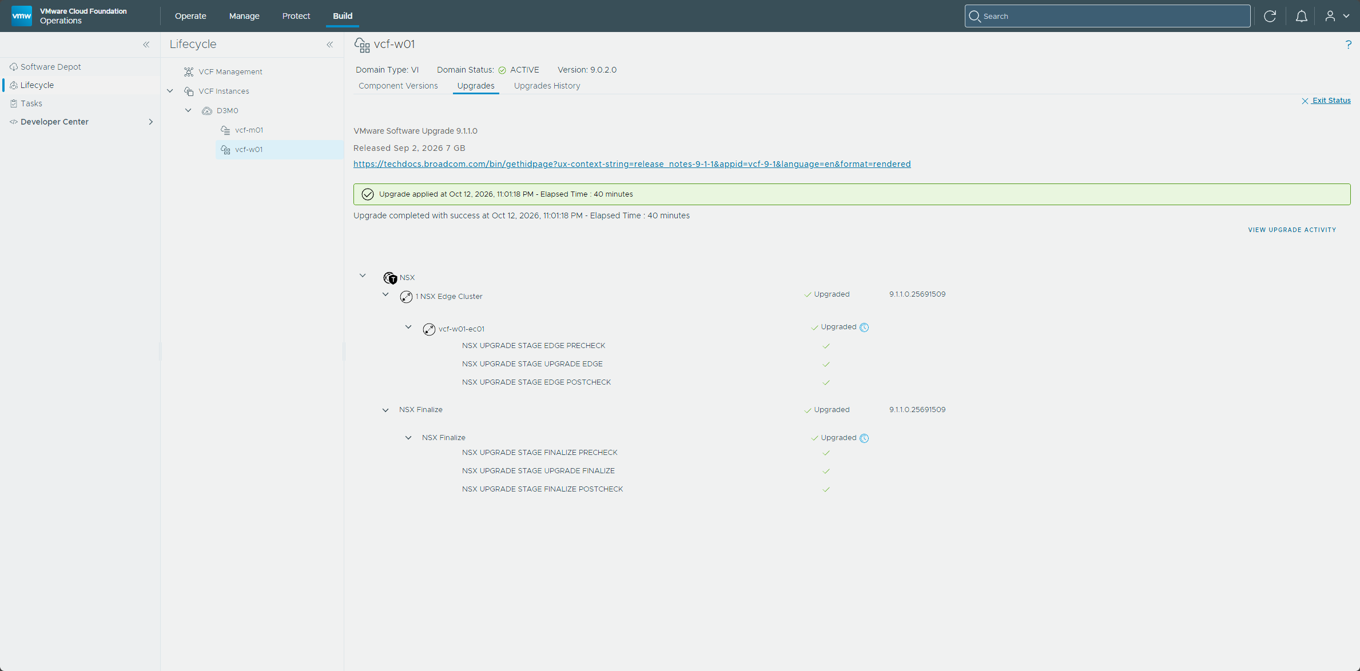Click NSX UPGRADE STAGE FINALIZE PRECHECK text
This screenshot has width=1360, height=671.
point(540,453)
